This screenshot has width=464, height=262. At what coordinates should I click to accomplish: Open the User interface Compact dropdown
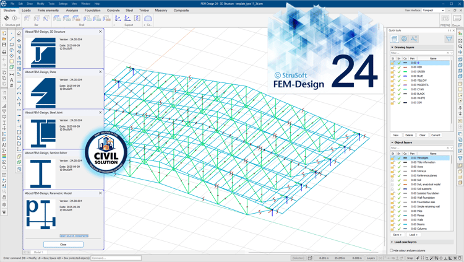pyautogui.click(x=433, y=11)
